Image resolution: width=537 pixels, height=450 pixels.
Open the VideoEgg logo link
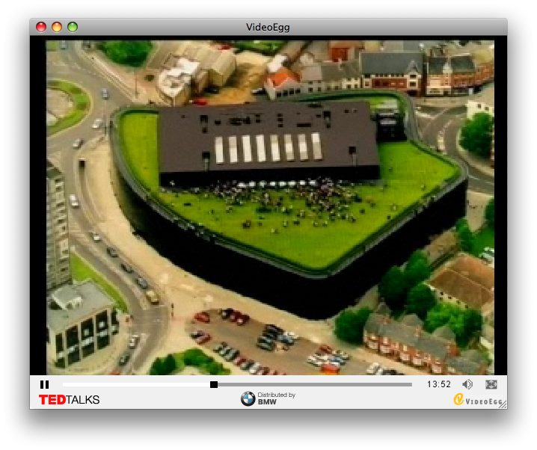pyautogui.click(x=479, y=401)
